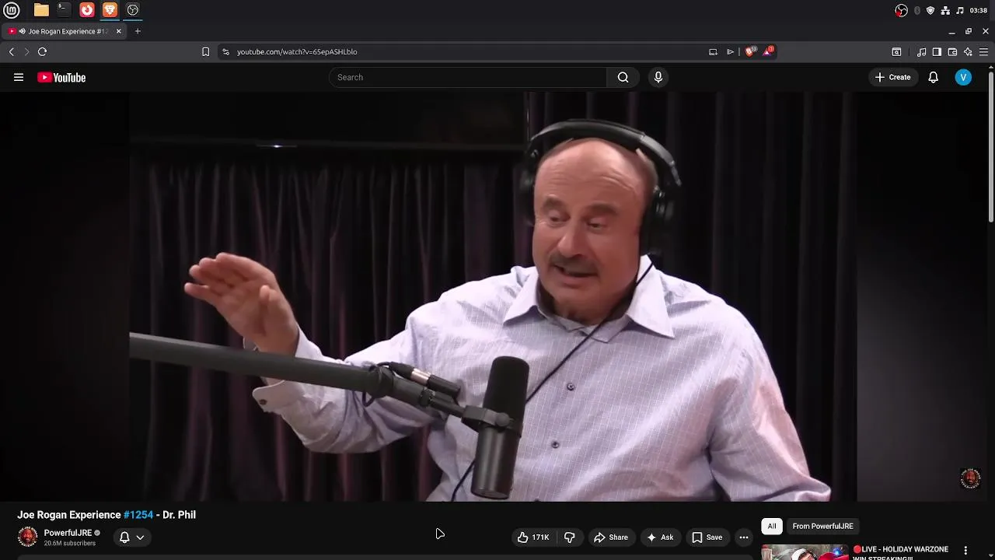Save the video to a playlist
995x560 pixels.
pyautogui.click(x=707, y=537)
